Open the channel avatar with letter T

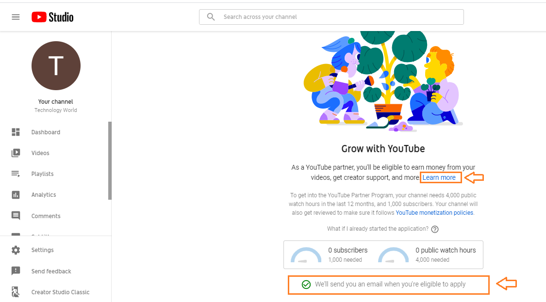(56, 66)
